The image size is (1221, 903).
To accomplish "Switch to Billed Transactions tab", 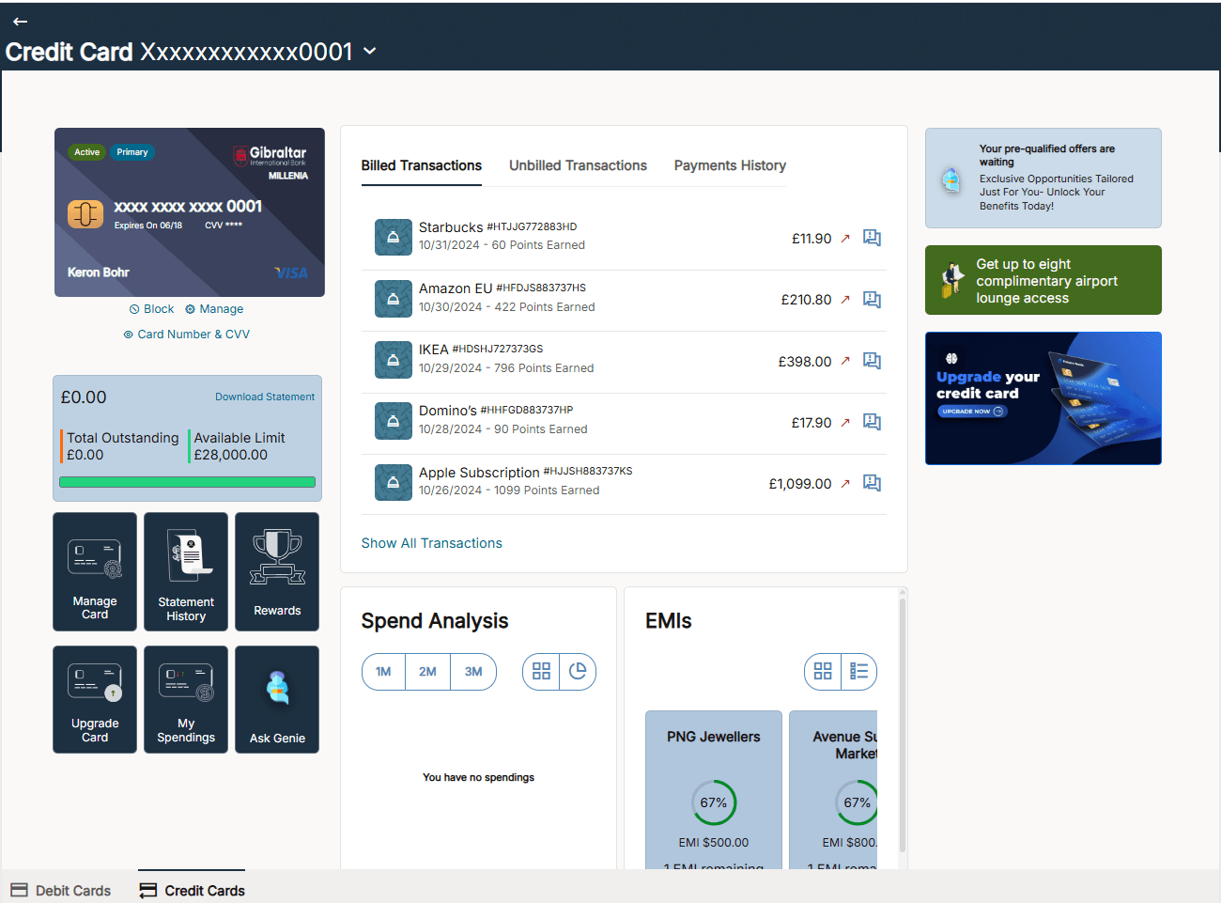I will tap(422, 165).
